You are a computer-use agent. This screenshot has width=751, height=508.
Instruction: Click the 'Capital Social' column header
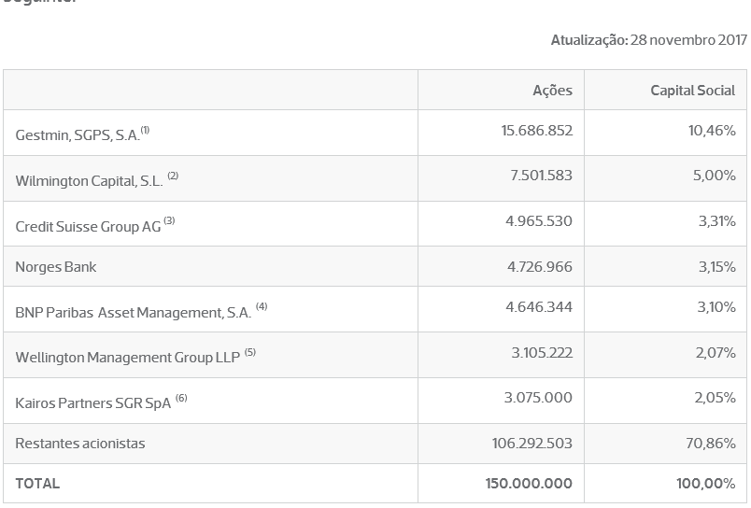click(692, 91)
